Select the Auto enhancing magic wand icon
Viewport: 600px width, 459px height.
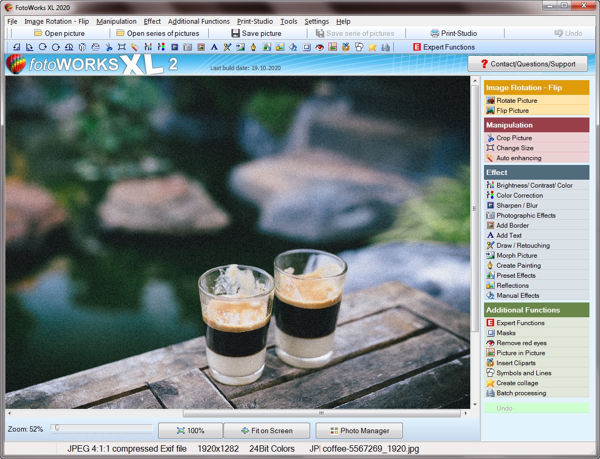coord(136,47)
